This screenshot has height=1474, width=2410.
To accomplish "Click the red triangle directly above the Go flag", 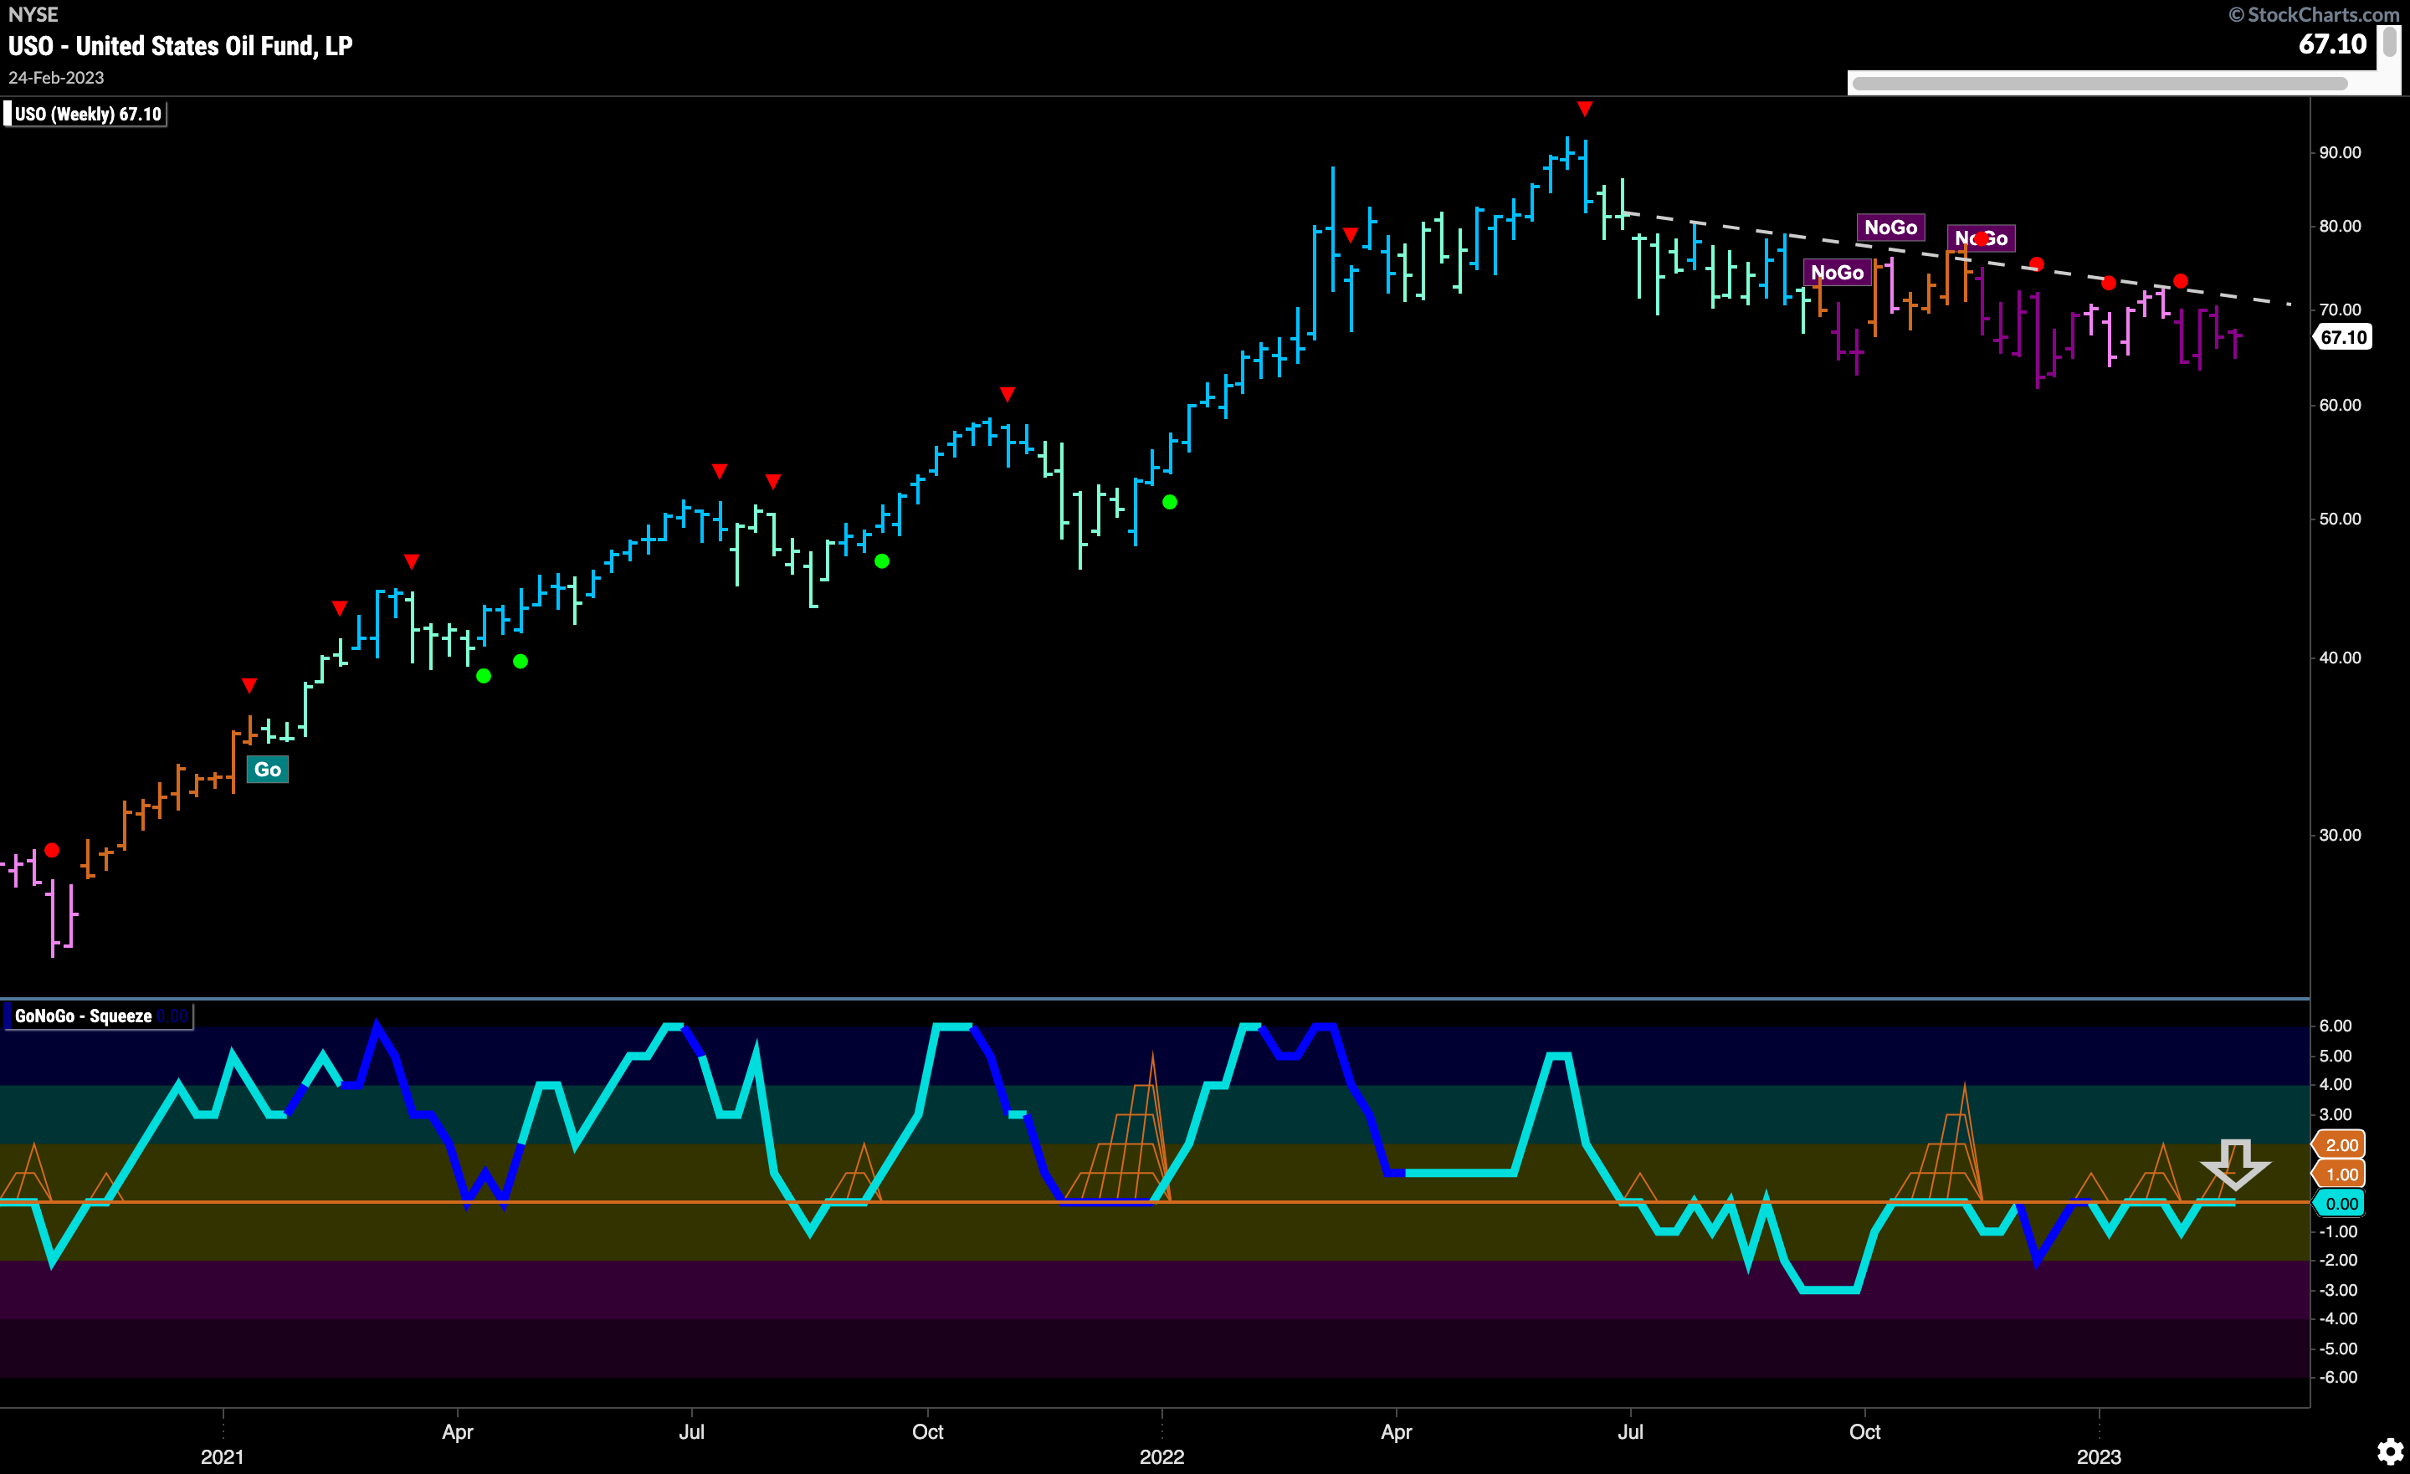I will click(x=249, y=686).
